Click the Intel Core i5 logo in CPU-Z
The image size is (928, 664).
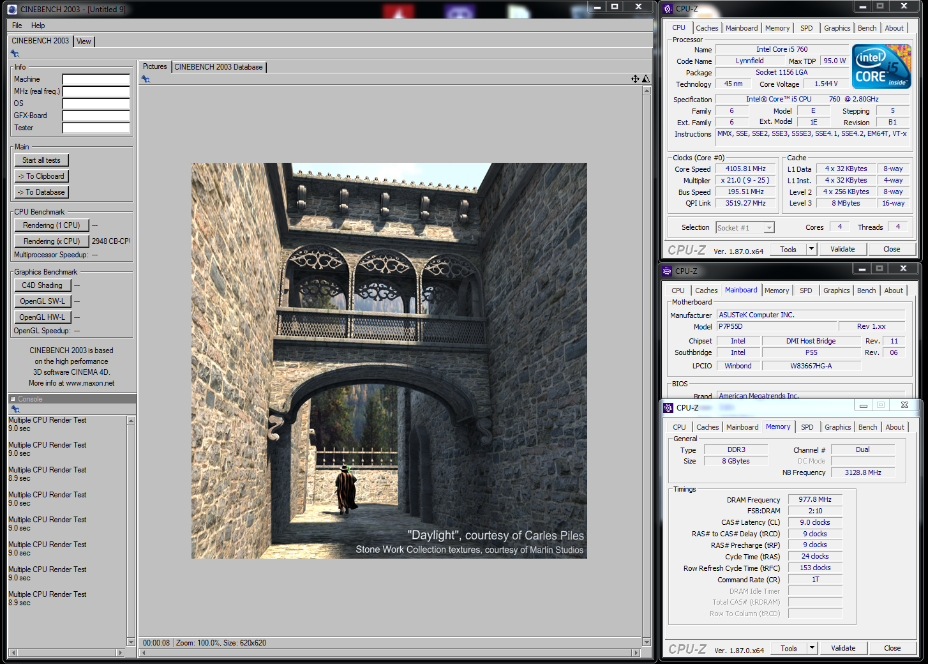tap(881, 66)
